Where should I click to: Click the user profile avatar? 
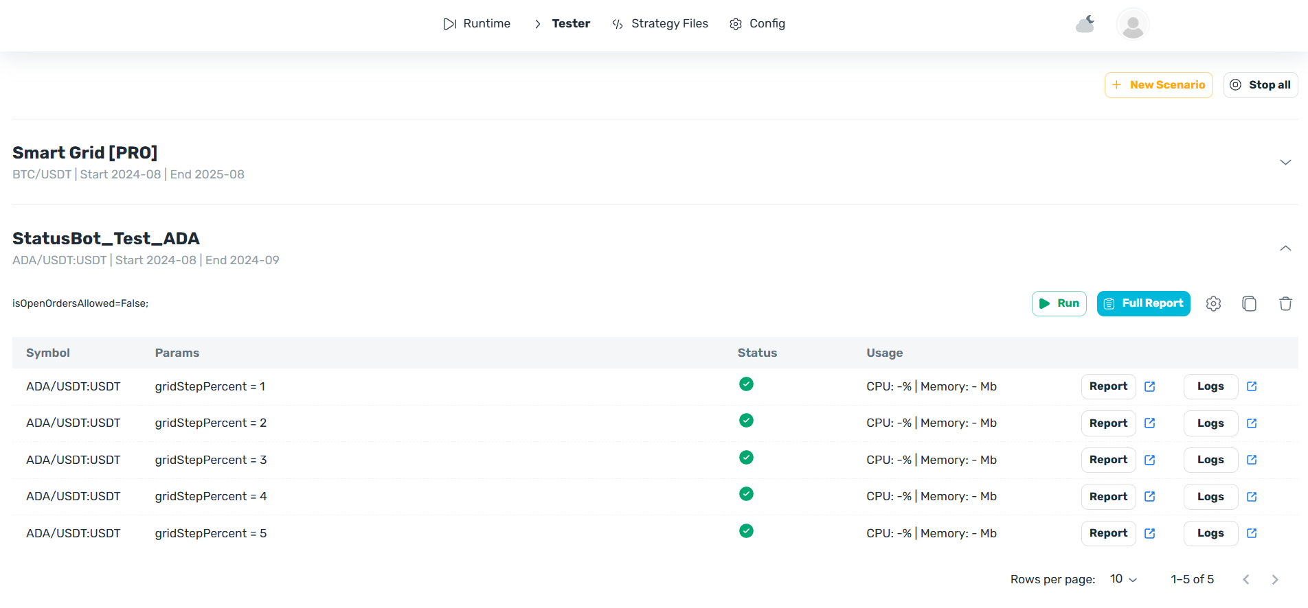pos(1132,25)
